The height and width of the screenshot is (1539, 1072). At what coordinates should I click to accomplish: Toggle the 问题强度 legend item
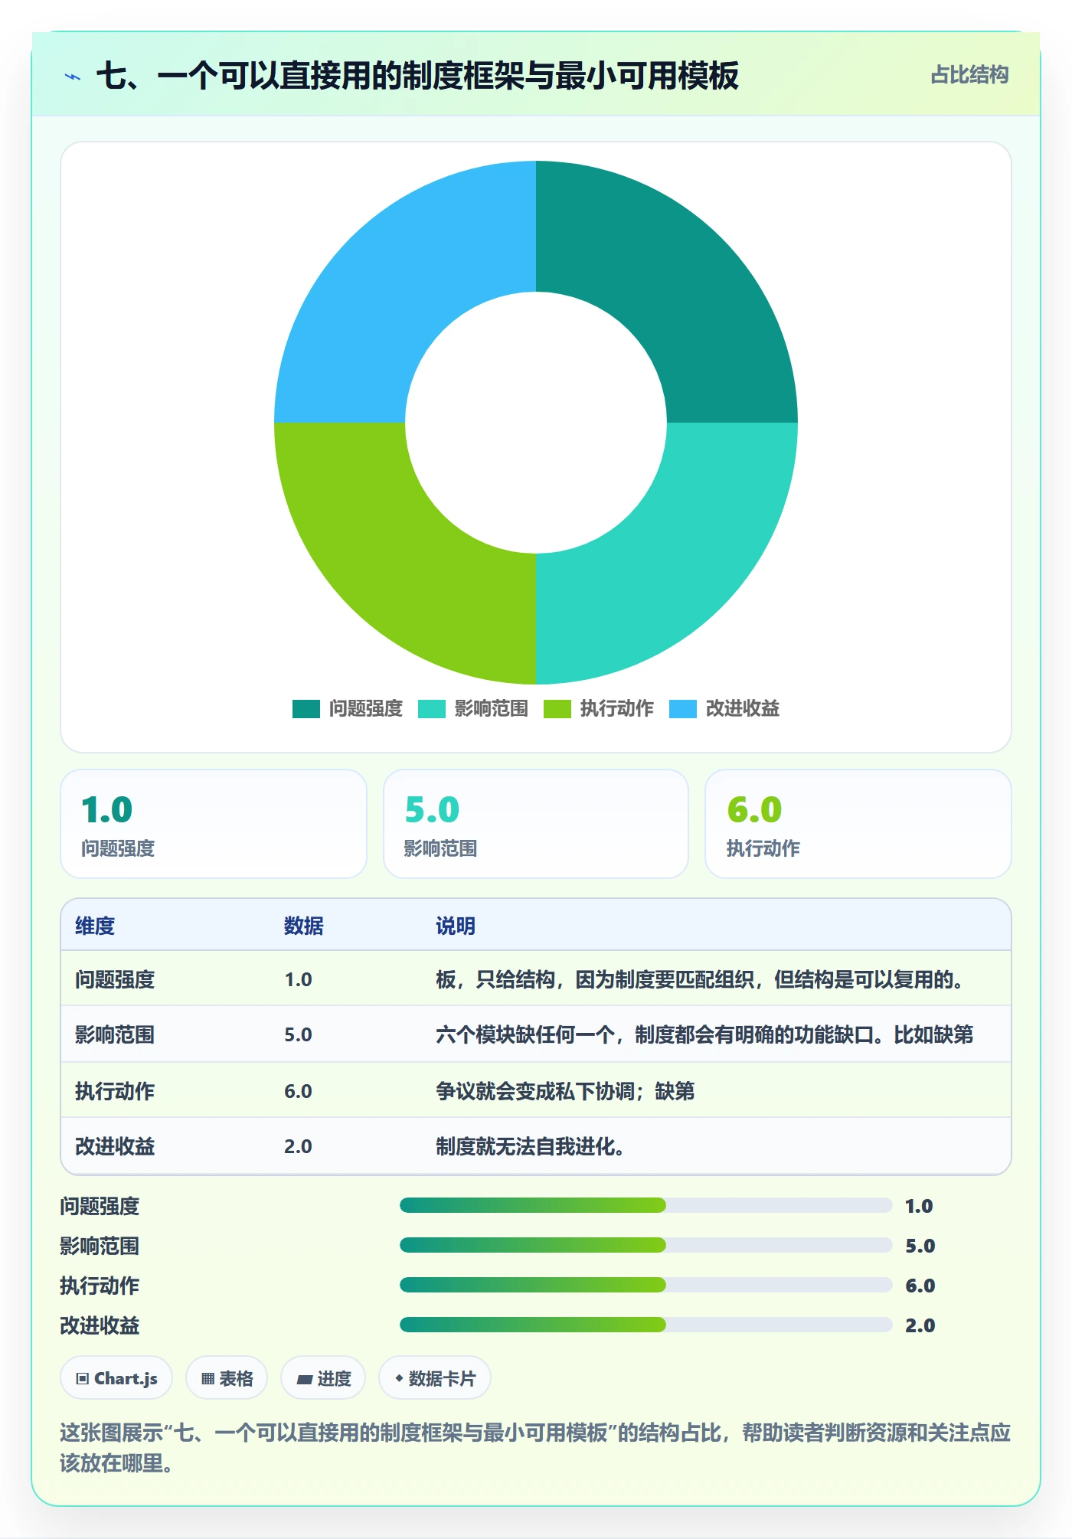348,708
